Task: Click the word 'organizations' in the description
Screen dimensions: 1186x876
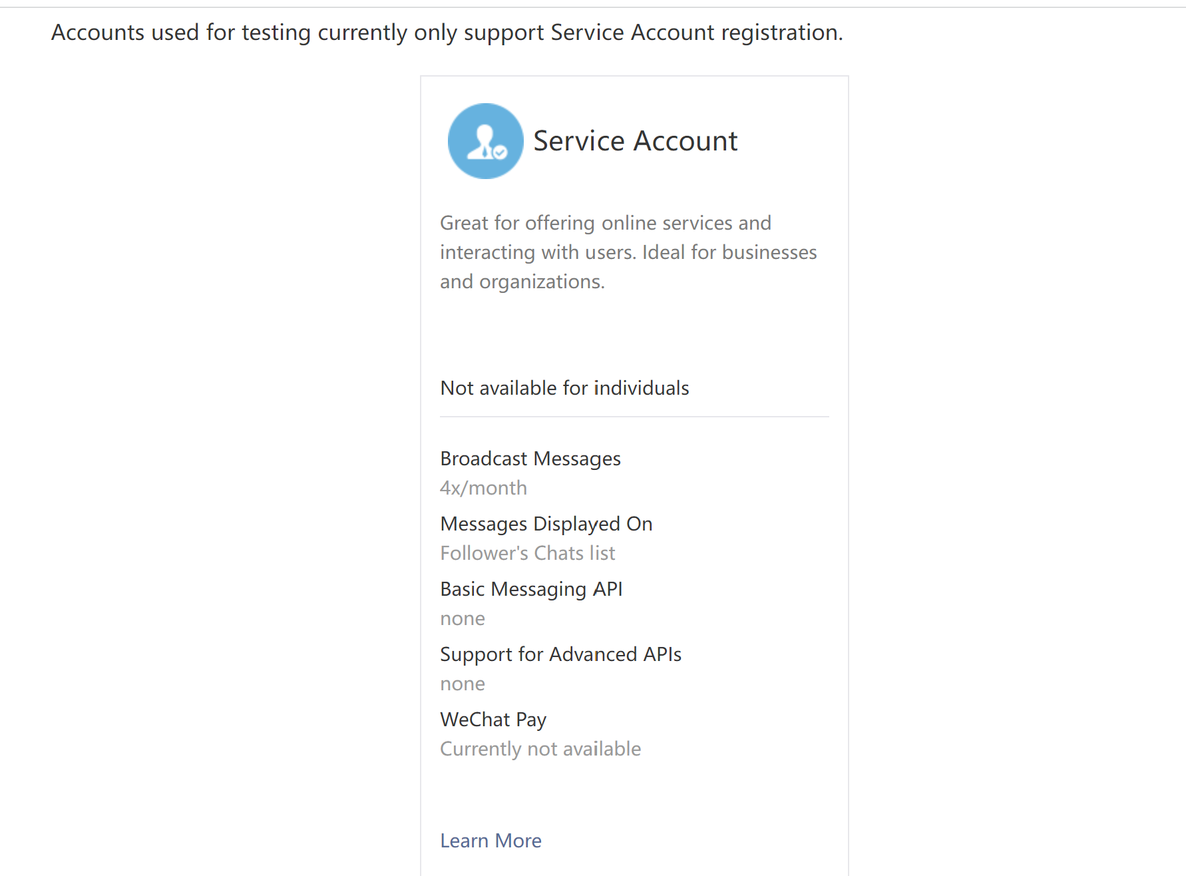Action: pyautogui.click(x=540, y=282)
